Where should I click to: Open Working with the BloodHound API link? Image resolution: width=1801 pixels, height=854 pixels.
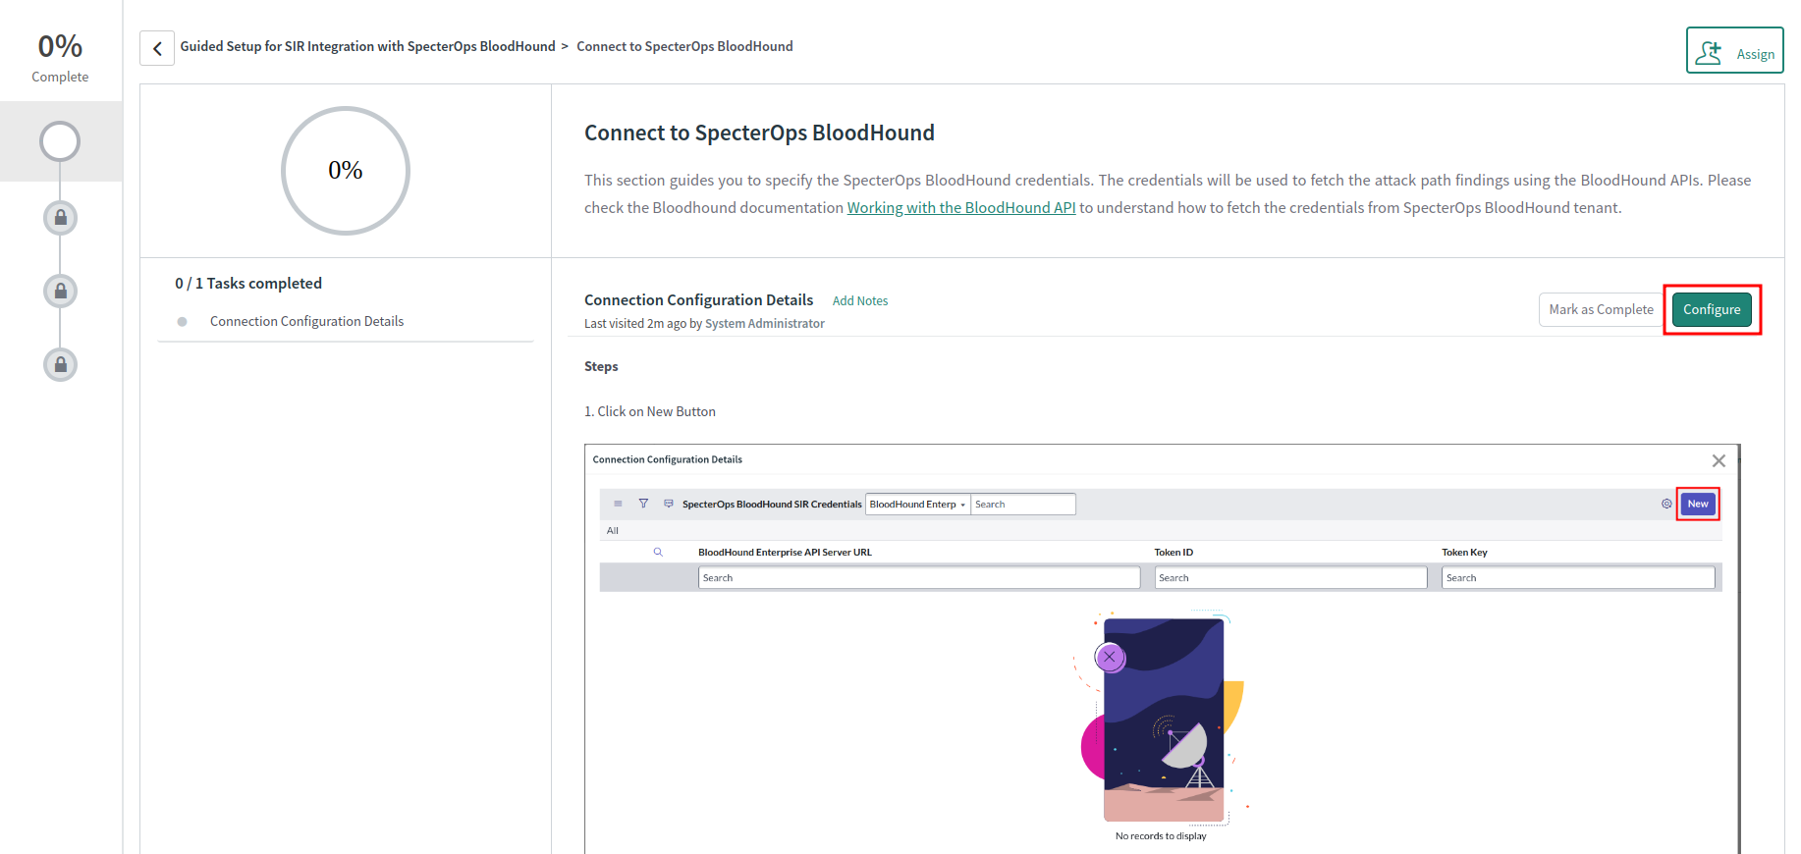pos(961,208)
